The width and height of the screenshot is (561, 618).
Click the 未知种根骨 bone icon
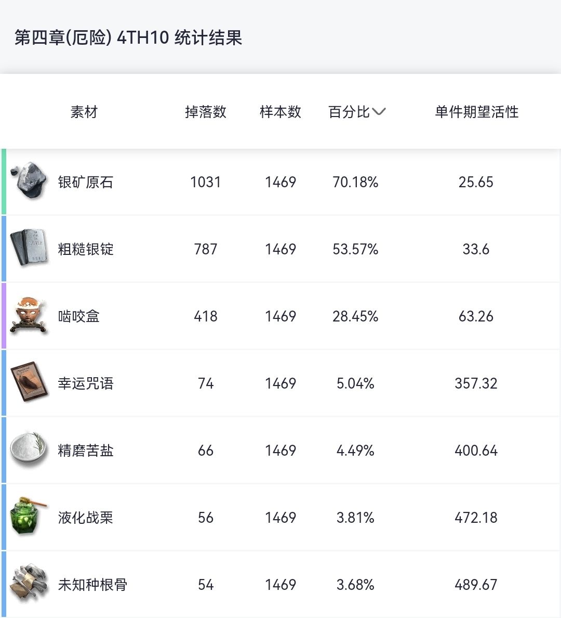click(30, 584)
